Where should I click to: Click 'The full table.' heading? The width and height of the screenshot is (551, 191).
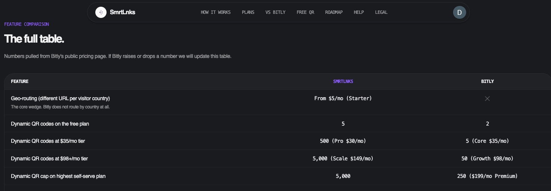(34, 39)
